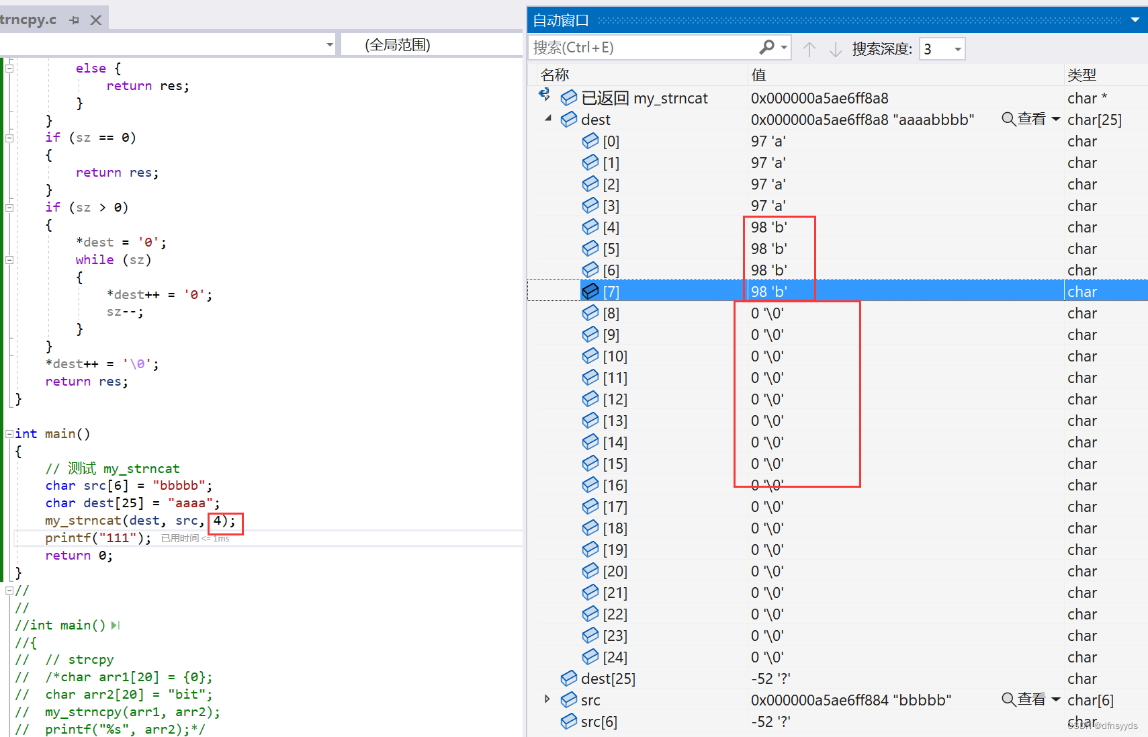Click the magnifier search icon
This screenshot has height=737, width=1148.
[x=766, y=48]
